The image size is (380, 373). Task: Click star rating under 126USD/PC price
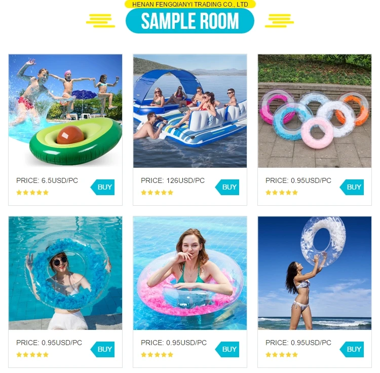[x=157, y=193]
